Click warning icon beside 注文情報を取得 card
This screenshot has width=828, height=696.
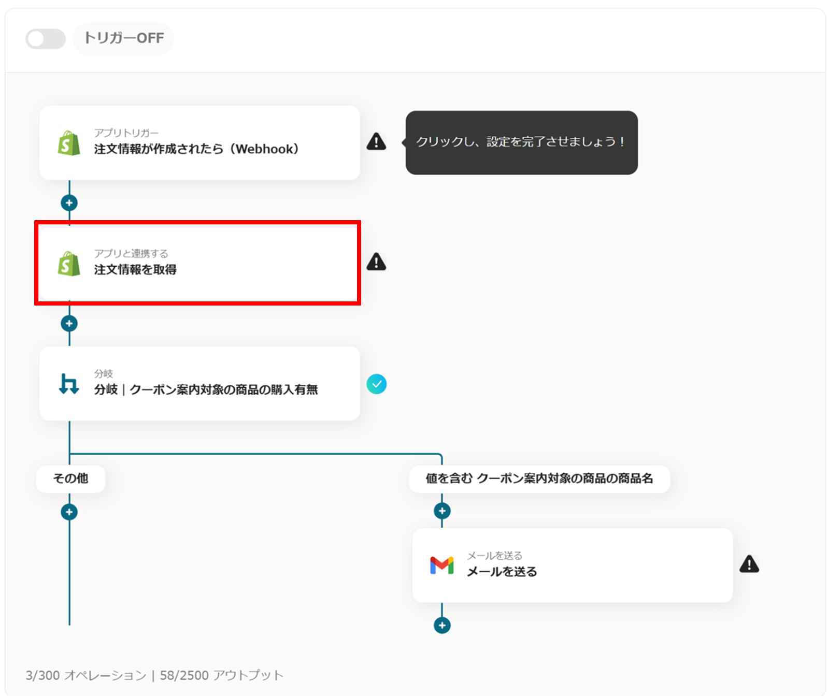coord(376,262)
